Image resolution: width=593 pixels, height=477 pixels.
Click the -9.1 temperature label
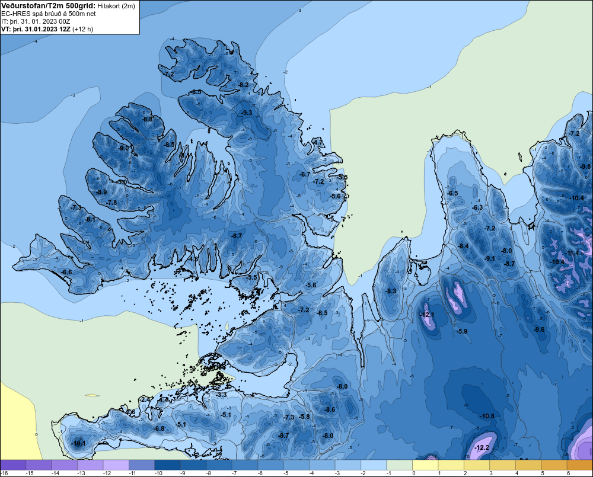pos(490,258)
